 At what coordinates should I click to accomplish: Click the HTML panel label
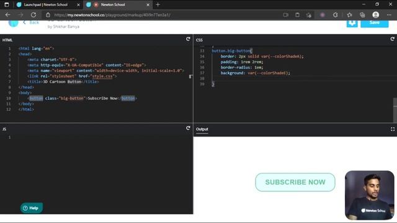7,40
